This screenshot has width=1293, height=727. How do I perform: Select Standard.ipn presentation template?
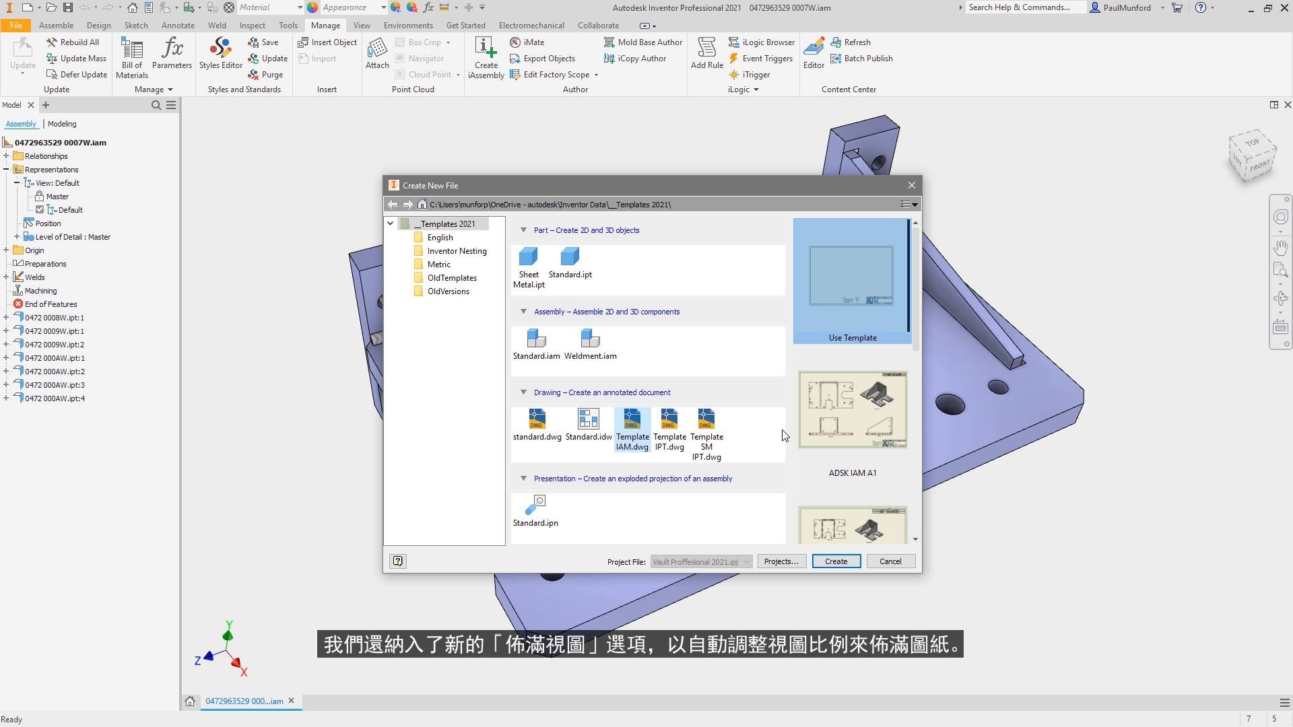click(535, 511)
